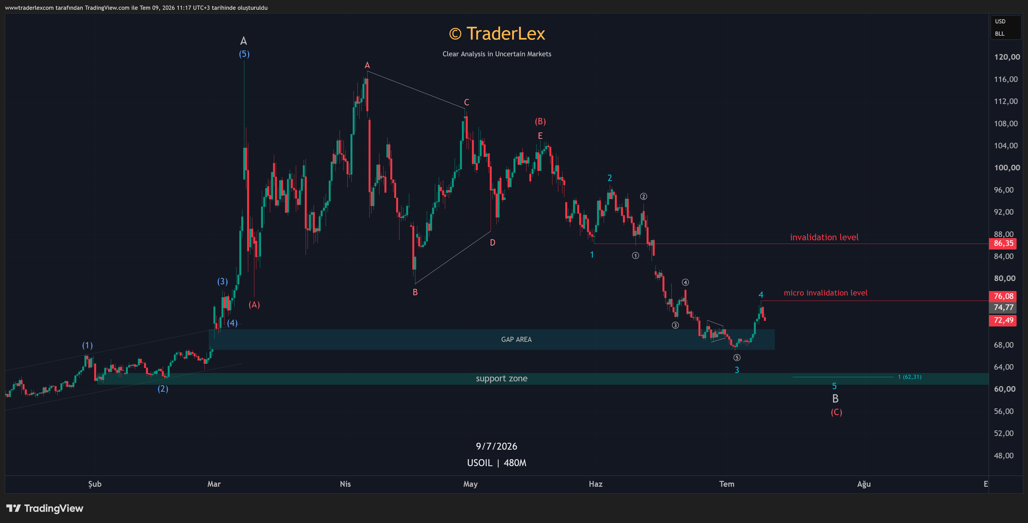This screenshot has height=523, width=1028.
Task: Click the 100,00 price axis value
Action: [x=1007, y=168]
